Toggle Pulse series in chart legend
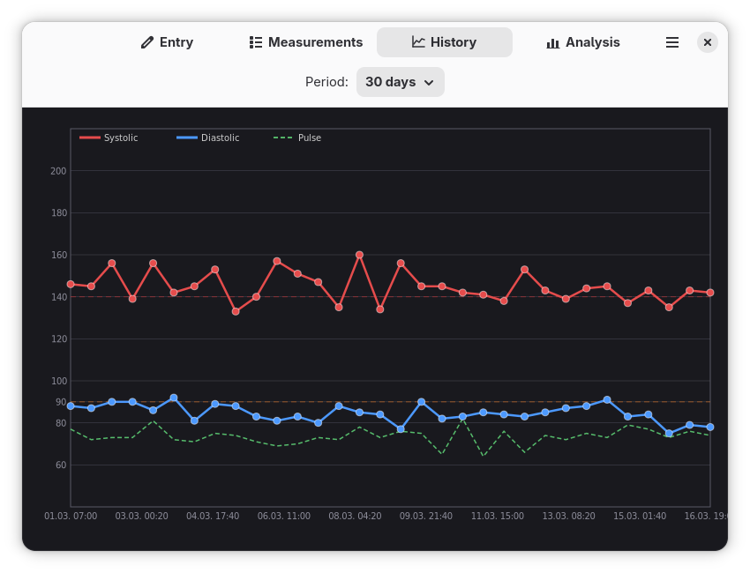This screenshot has width=750, height=573. (309, 138)
